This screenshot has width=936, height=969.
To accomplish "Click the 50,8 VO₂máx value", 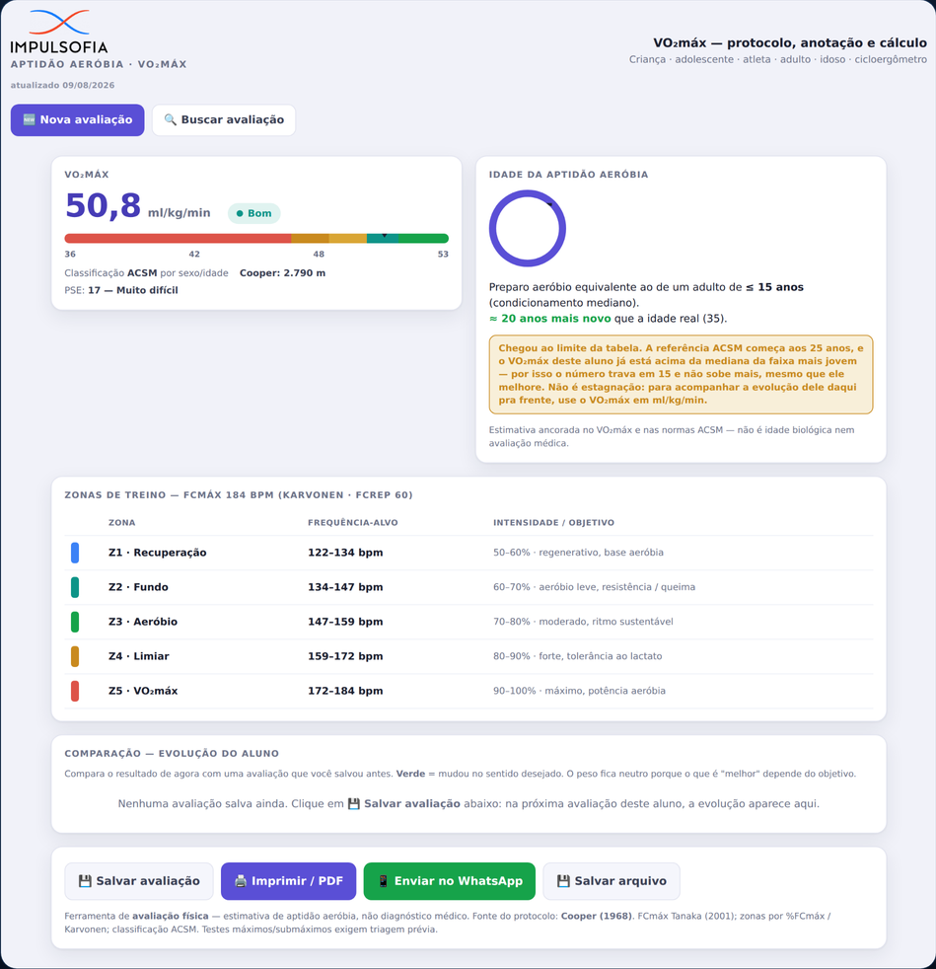I will click(x=104, y=206).
